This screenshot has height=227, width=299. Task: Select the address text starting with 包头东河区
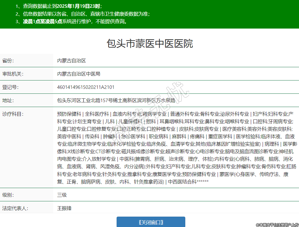coord(116,100)
